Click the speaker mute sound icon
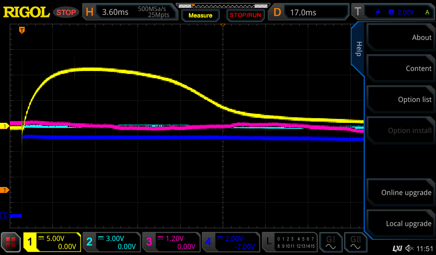 click(x=409, y=248)
